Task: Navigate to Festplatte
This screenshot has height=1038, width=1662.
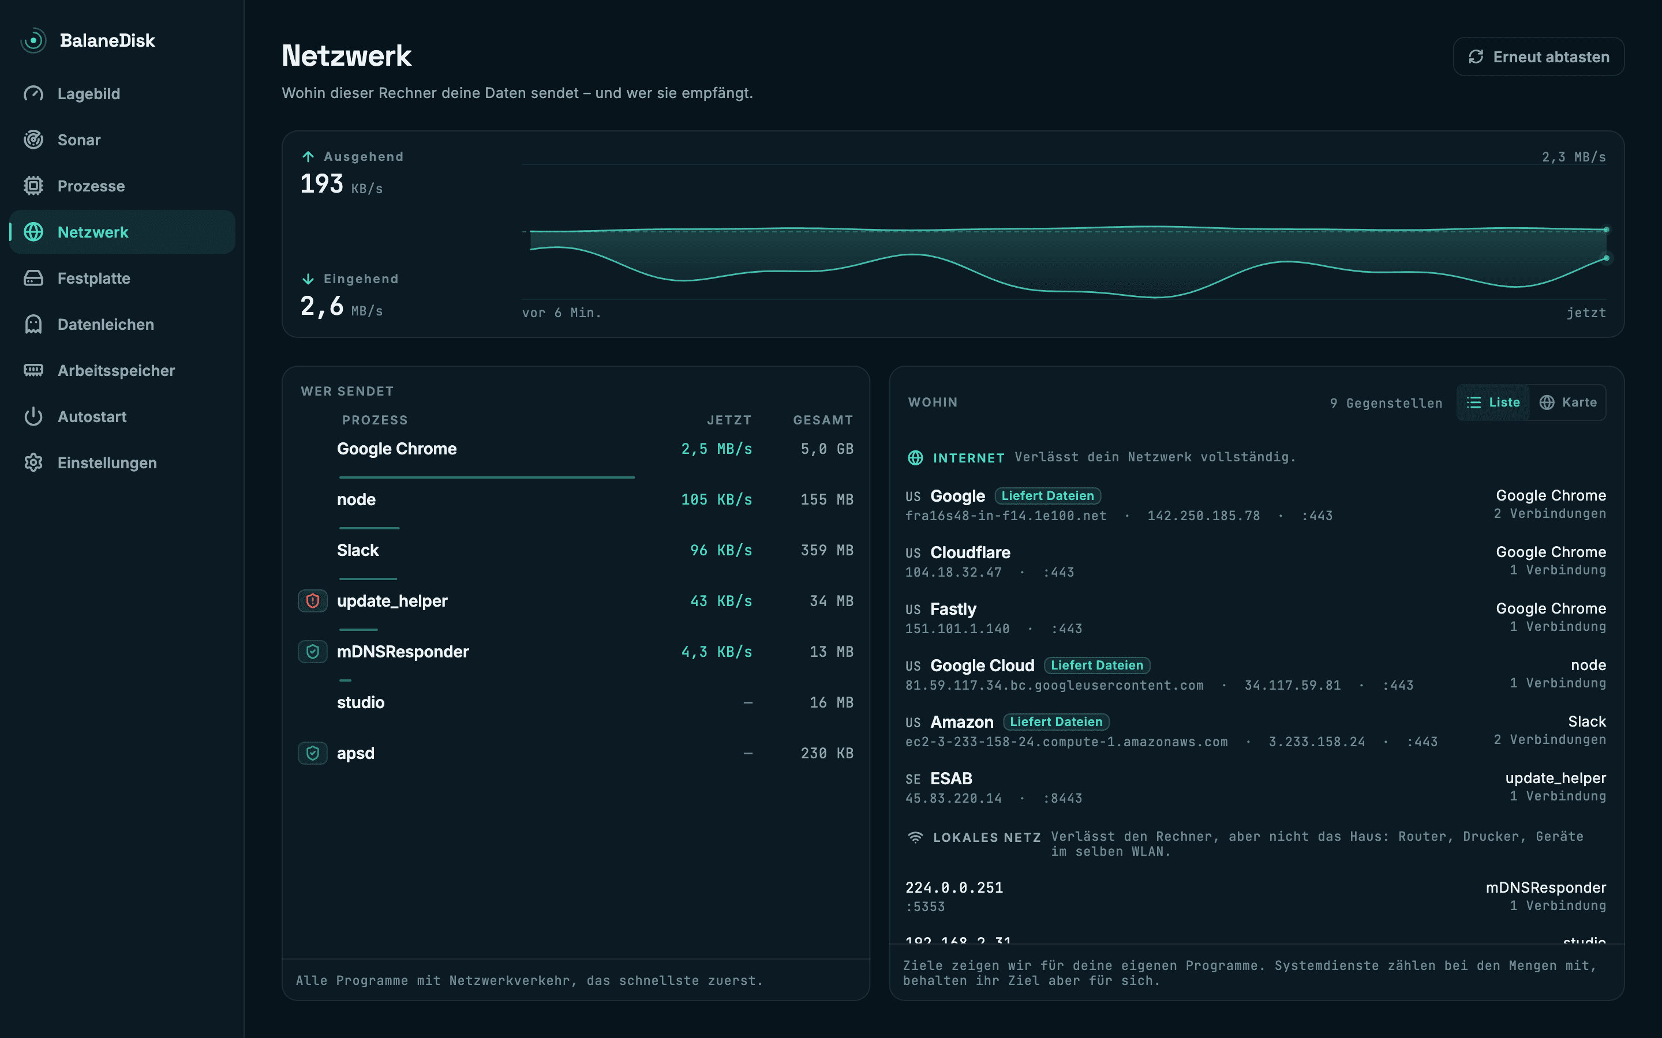Action: point(122,278)
